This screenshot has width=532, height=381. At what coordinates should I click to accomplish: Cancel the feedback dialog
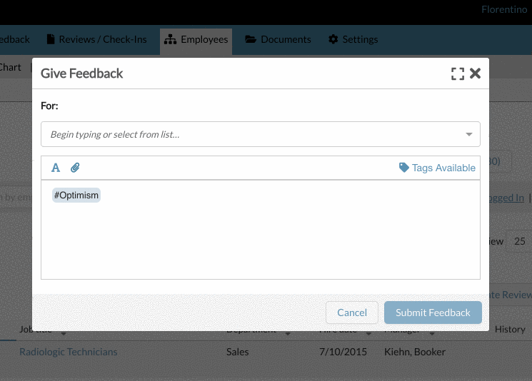coord(352,313)
